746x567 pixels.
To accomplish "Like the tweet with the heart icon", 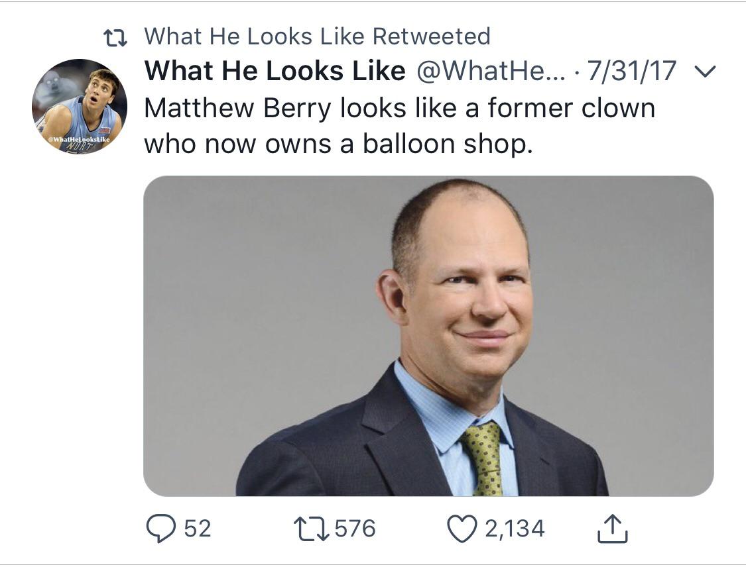I will (x=462, y=528).
